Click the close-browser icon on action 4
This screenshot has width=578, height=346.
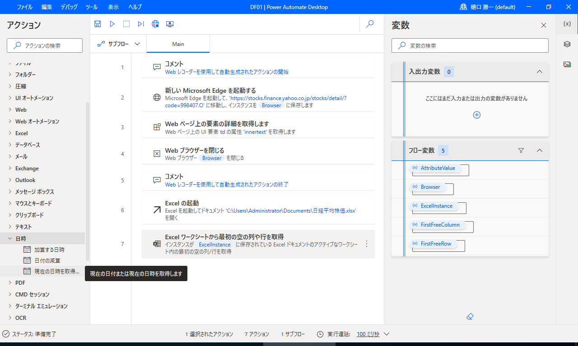(157, 154)
